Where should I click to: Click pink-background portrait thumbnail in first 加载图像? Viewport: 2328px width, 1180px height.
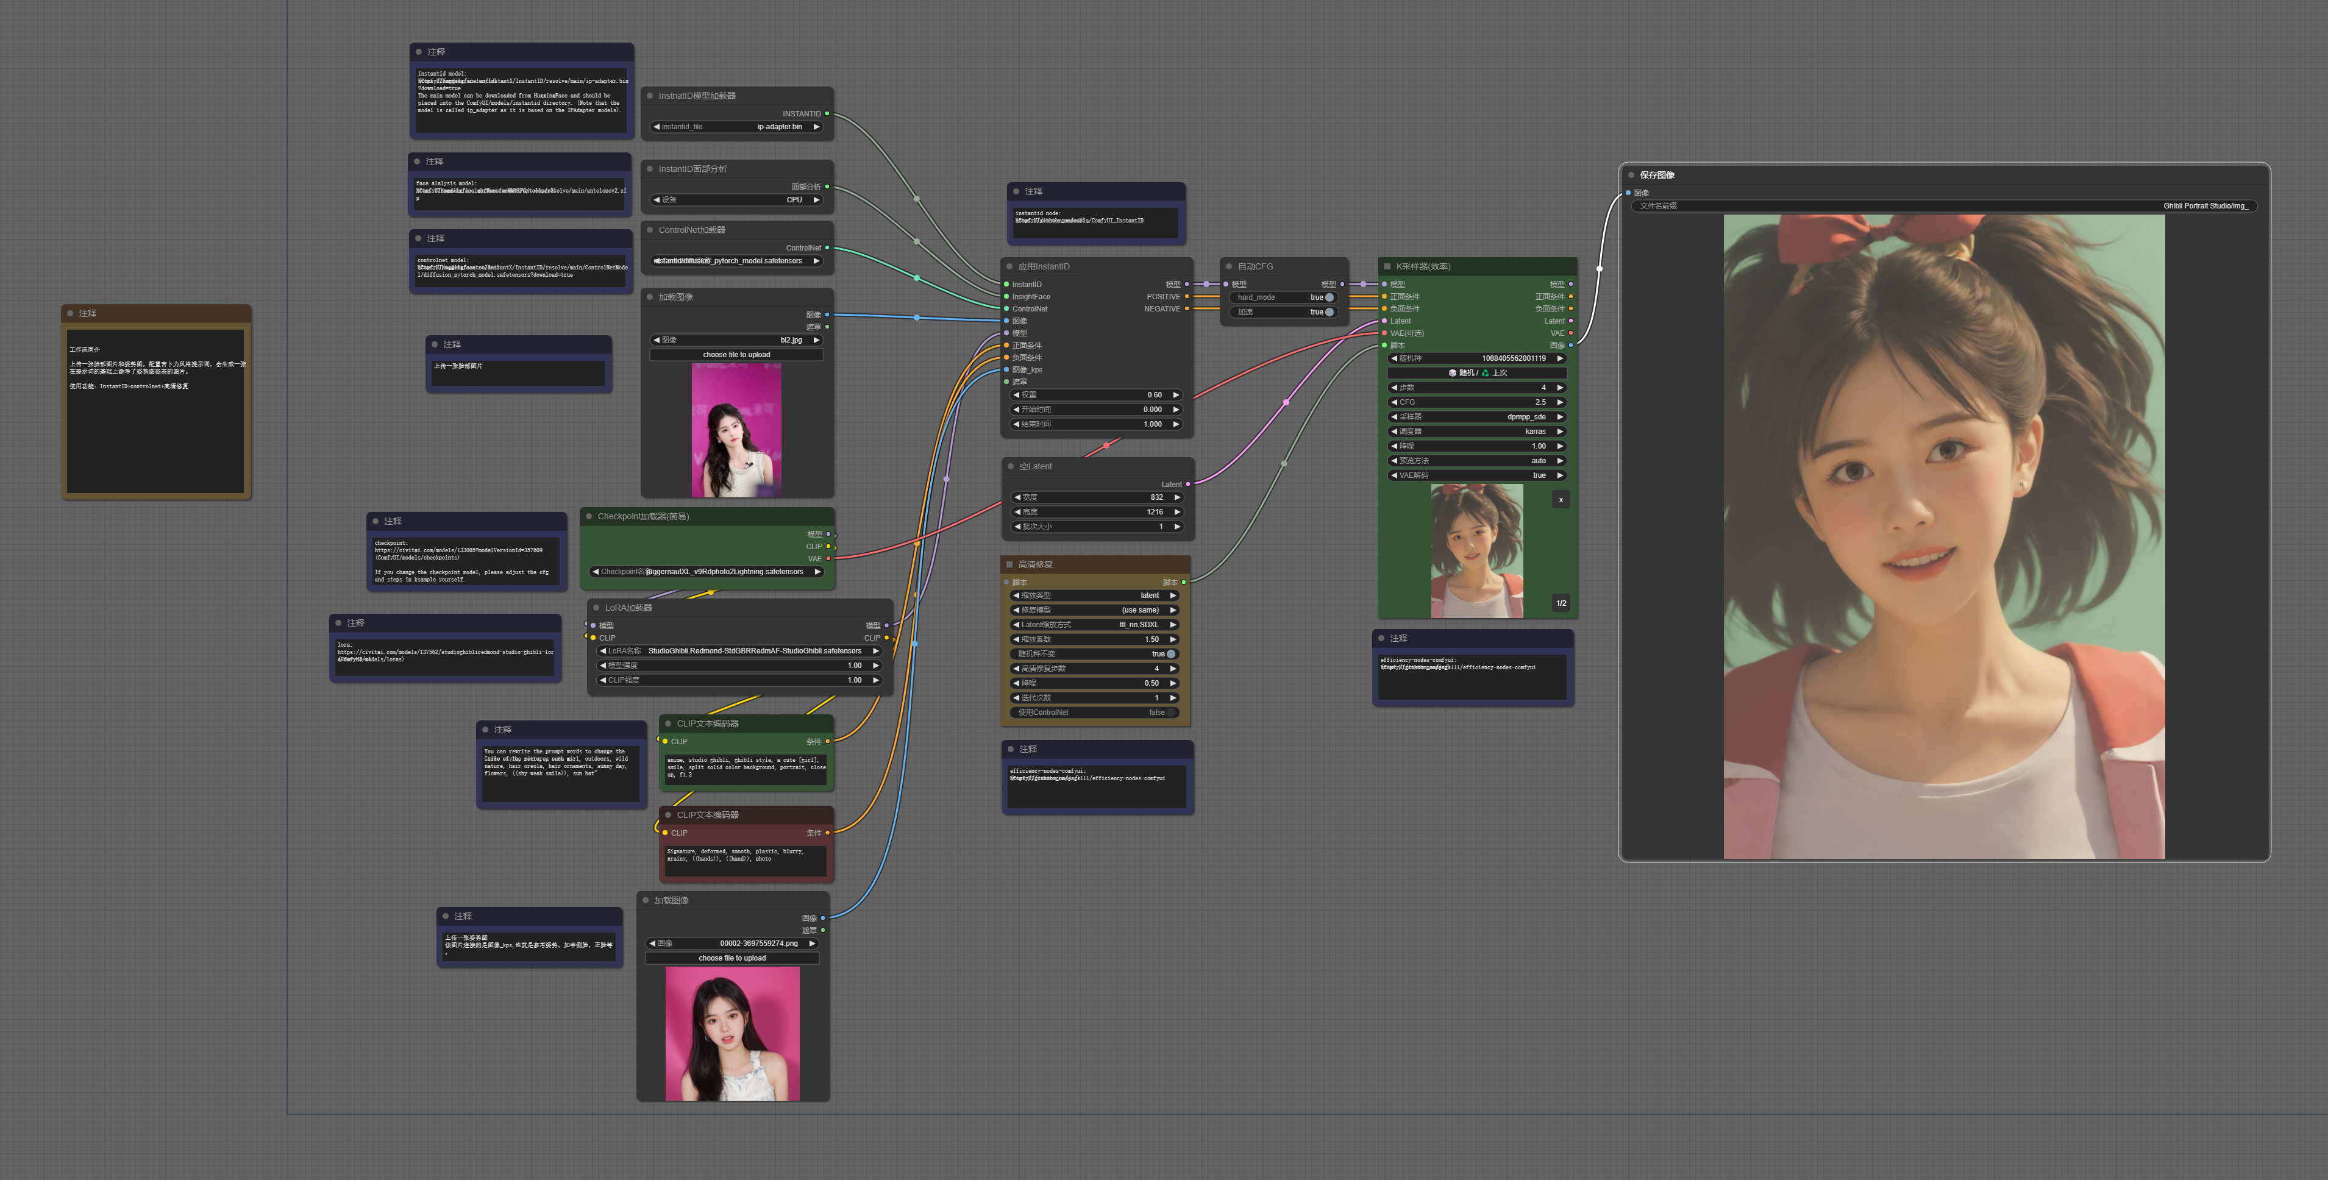(736, 430)
